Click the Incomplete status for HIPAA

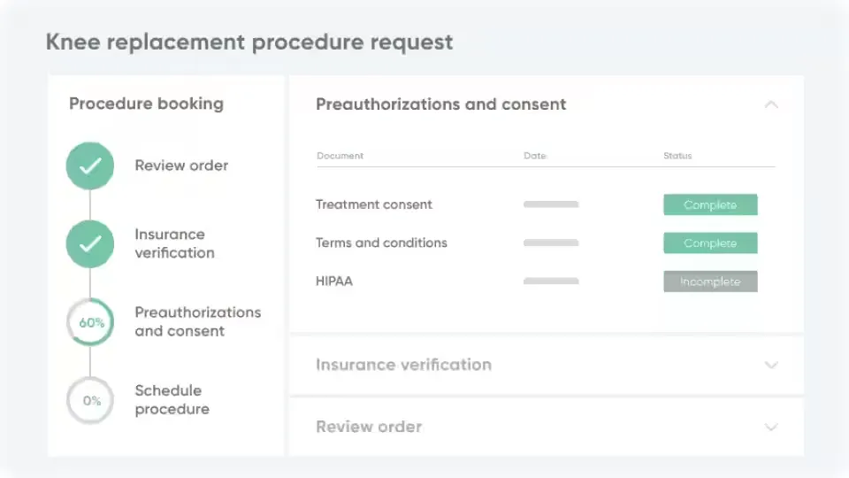coord(710,281)
